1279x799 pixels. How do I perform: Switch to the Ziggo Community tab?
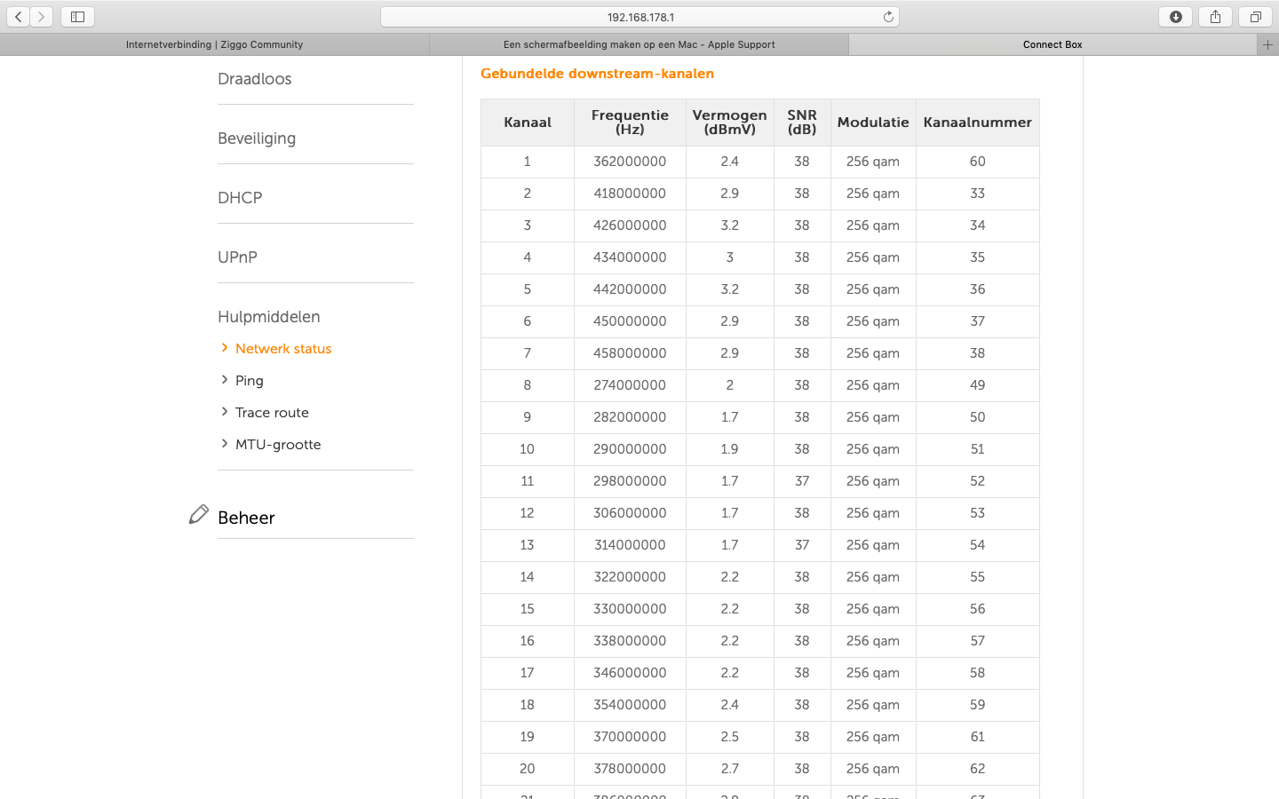click(x=214, y=44)
